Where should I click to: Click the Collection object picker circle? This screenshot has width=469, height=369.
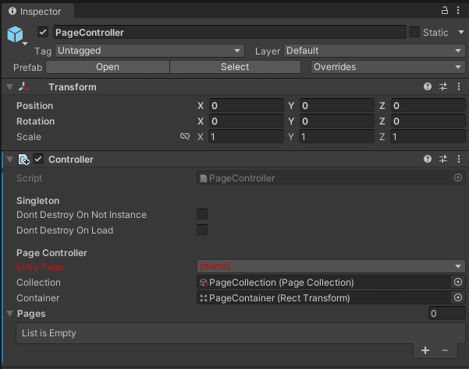[x=458, y=282]
